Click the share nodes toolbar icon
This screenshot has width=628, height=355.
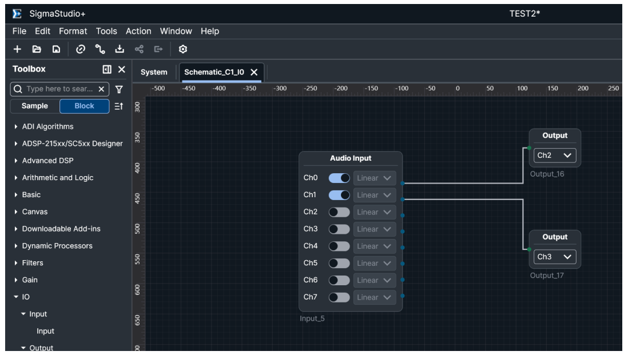coord(139,49)
